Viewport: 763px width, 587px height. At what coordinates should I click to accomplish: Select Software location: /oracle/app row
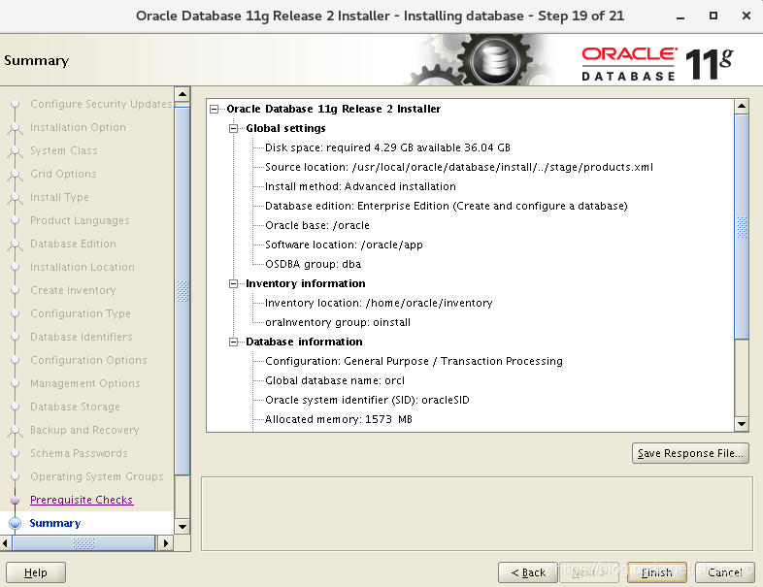click(344, 245)
